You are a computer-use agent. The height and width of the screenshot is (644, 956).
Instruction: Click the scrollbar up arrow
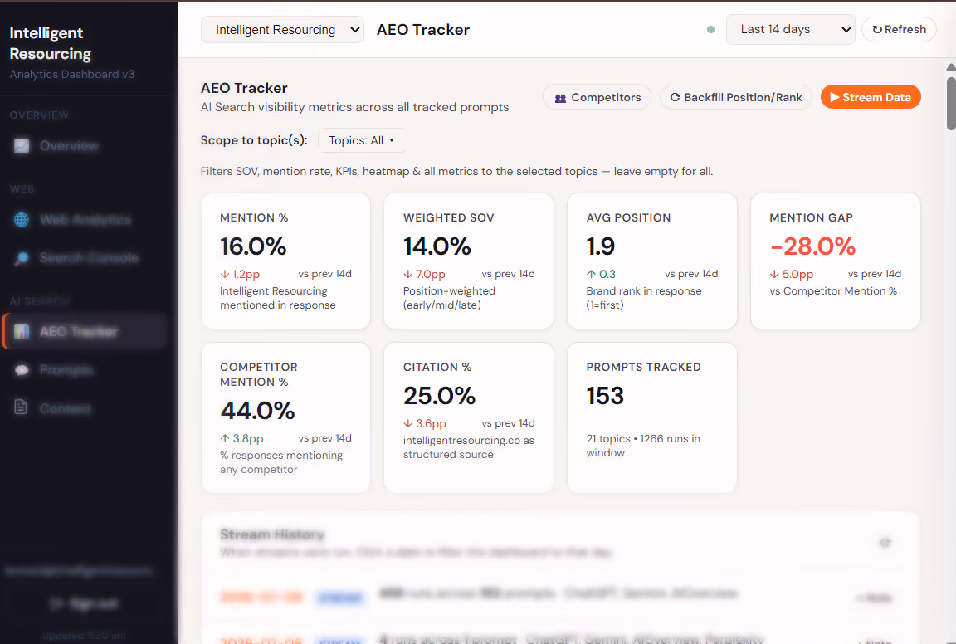951,66
